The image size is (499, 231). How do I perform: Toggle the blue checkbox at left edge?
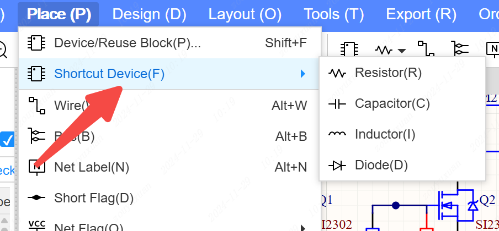pos(7,140)
